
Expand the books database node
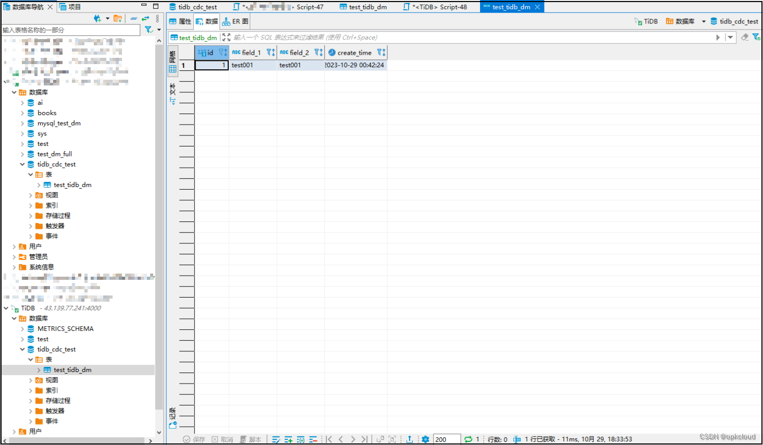click(22, 113)
